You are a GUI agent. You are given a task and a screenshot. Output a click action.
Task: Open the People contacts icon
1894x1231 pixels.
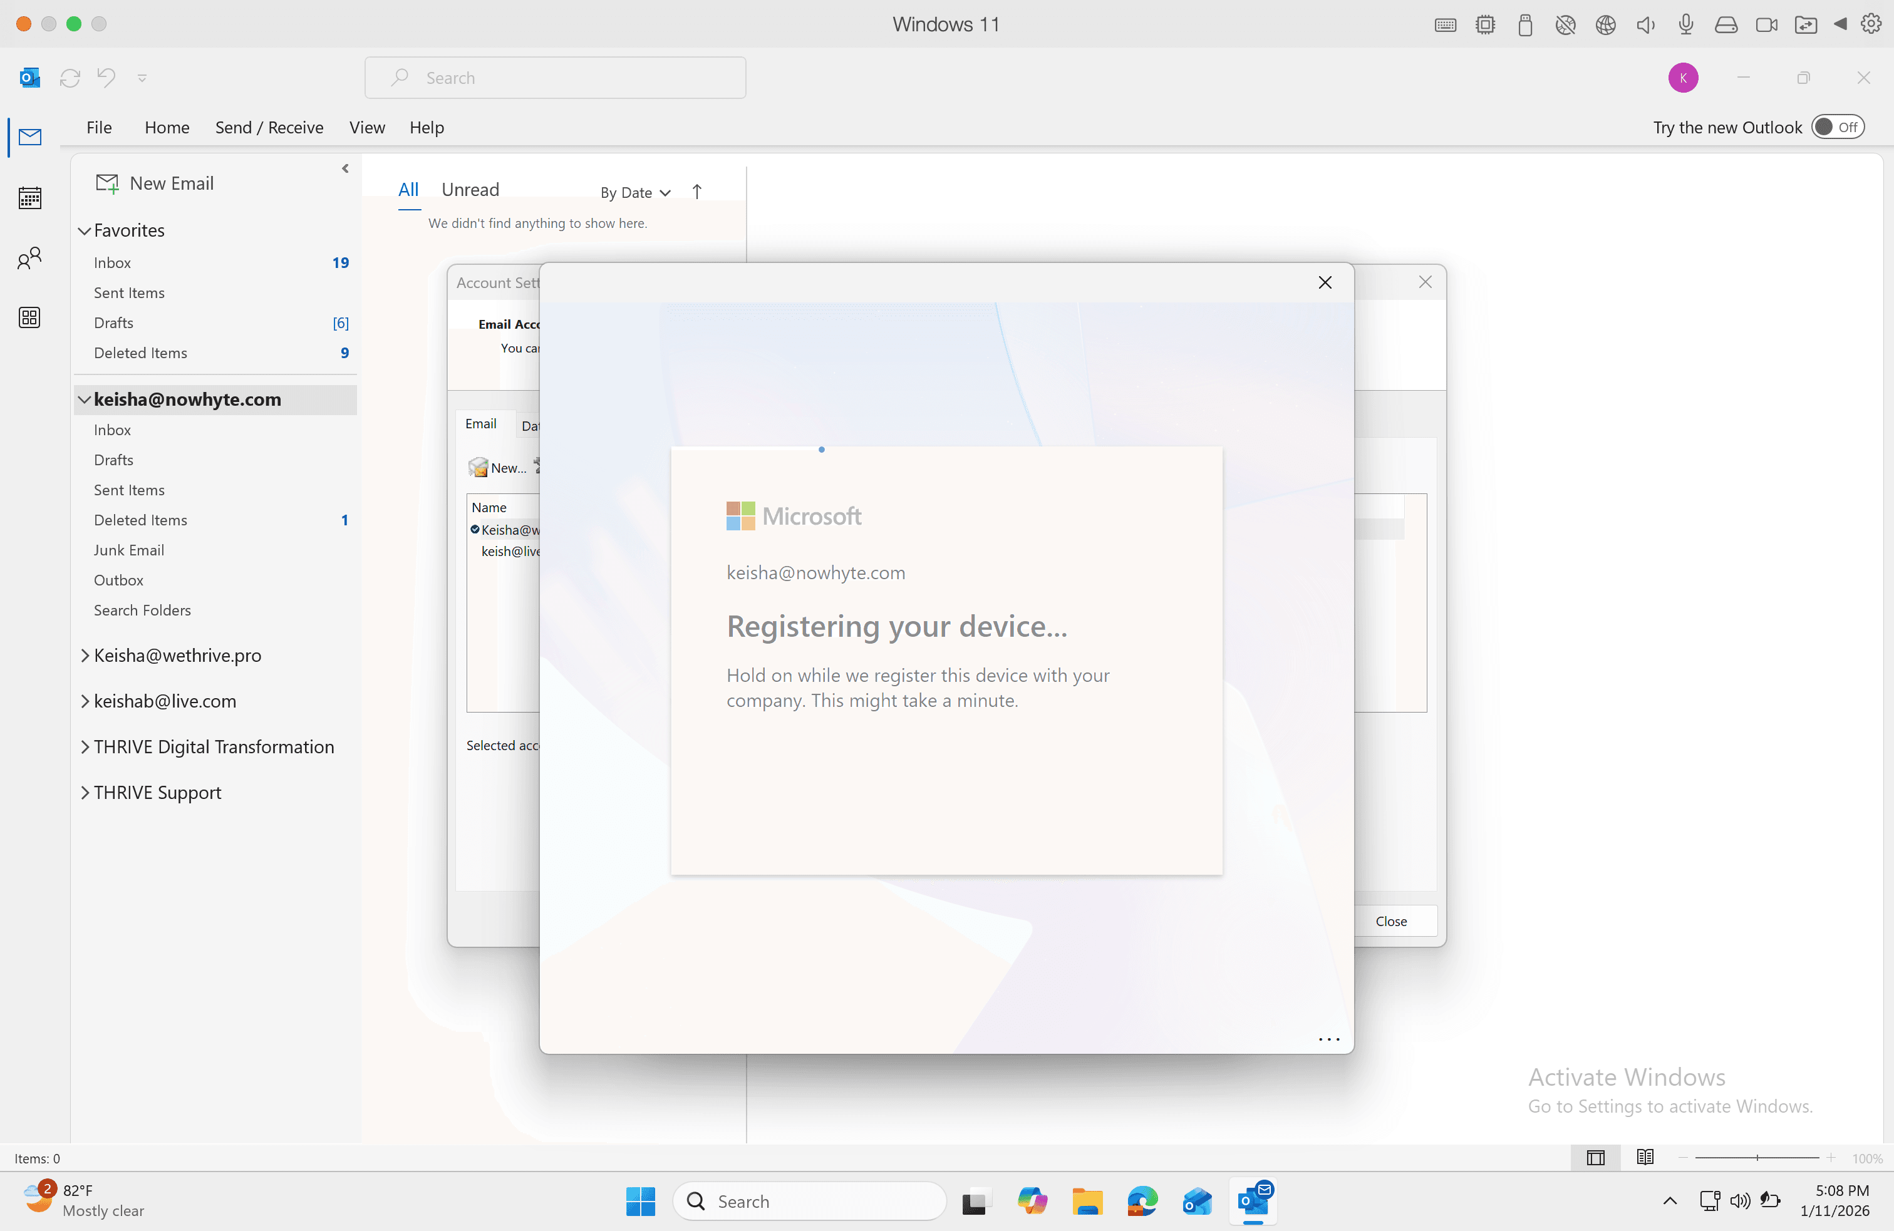pos(29,258)
